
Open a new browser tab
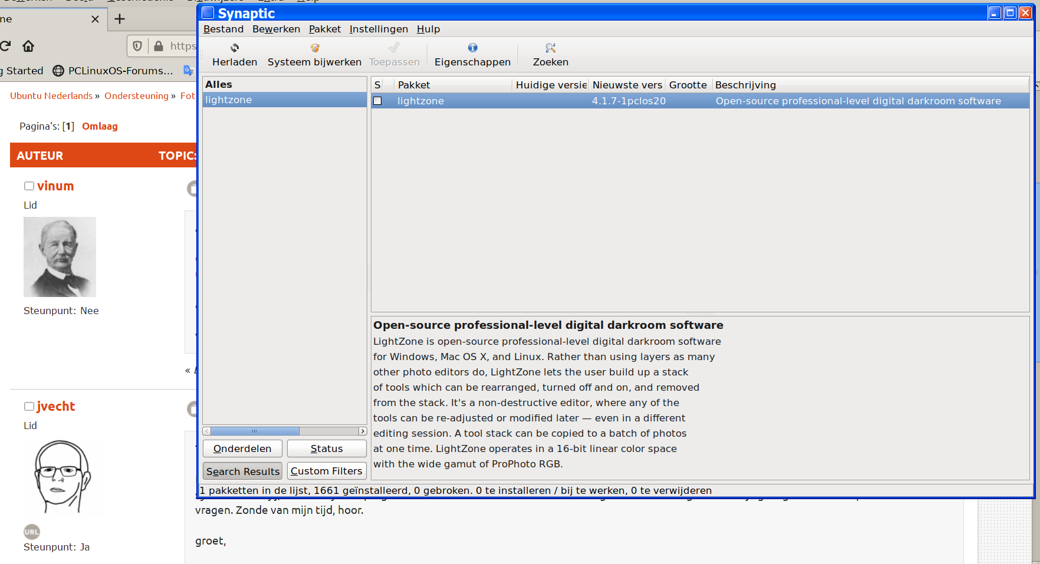pos(120,19)
